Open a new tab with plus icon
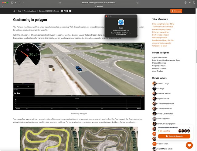The image size is (197, 151). 189,2
